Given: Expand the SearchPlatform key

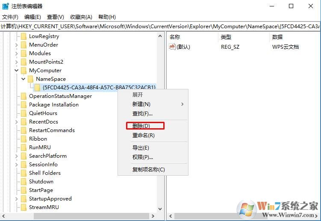Looking at the screenshot, I should (x=17, y=156).
